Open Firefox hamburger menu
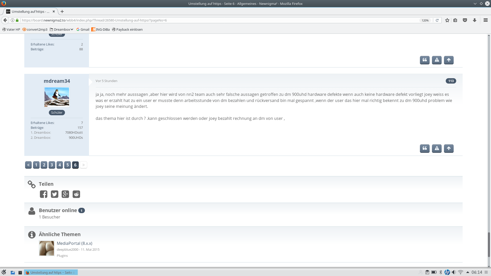 (485, 20)
